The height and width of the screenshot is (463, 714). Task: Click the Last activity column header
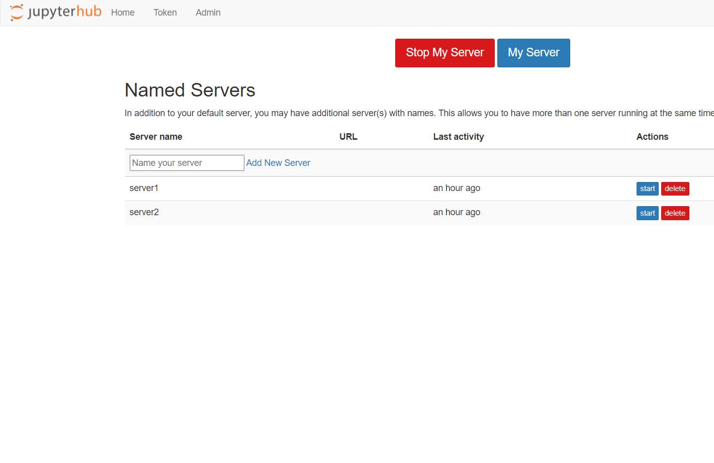point(458,136)
